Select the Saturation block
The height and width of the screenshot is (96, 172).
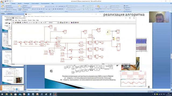tap(31, 42)
